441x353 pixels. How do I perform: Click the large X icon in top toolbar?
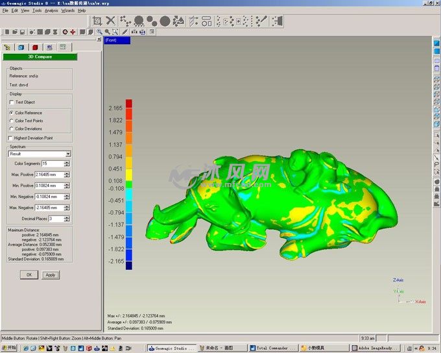click(x=111, y=21)
